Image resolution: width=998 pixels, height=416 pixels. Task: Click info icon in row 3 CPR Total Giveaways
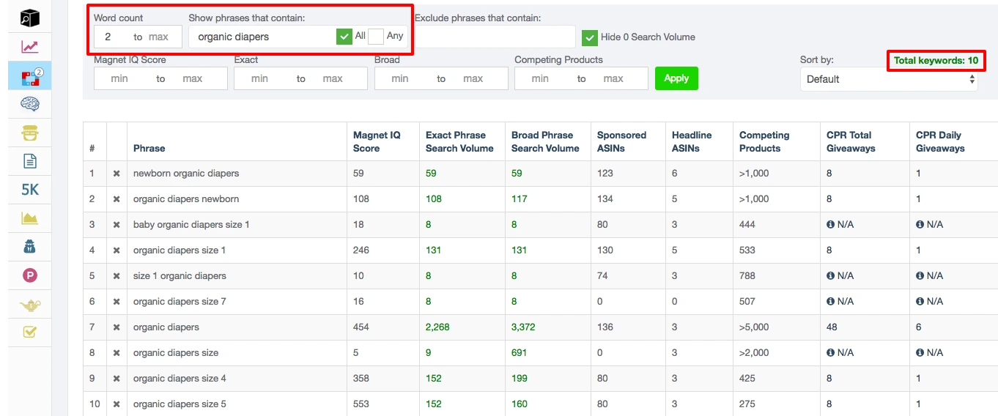[x=830, y=225]
